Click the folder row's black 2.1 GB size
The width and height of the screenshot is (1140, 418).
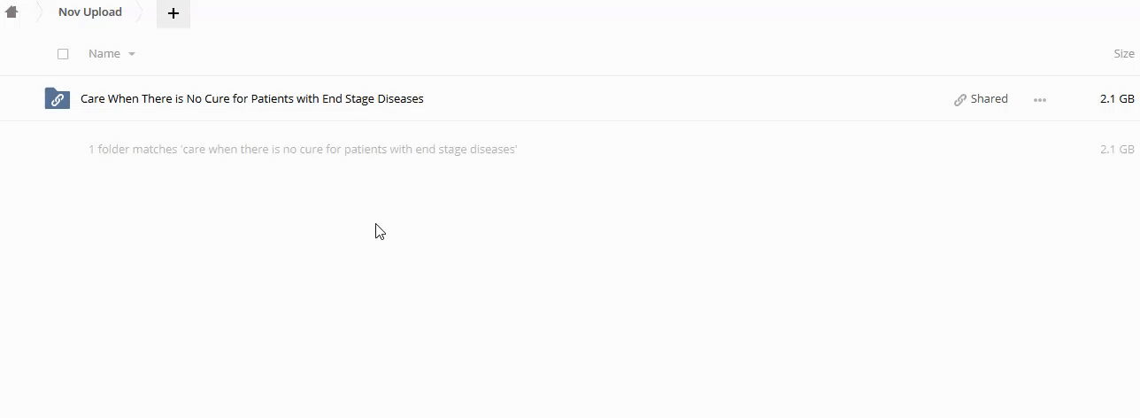pos(1116,98)
